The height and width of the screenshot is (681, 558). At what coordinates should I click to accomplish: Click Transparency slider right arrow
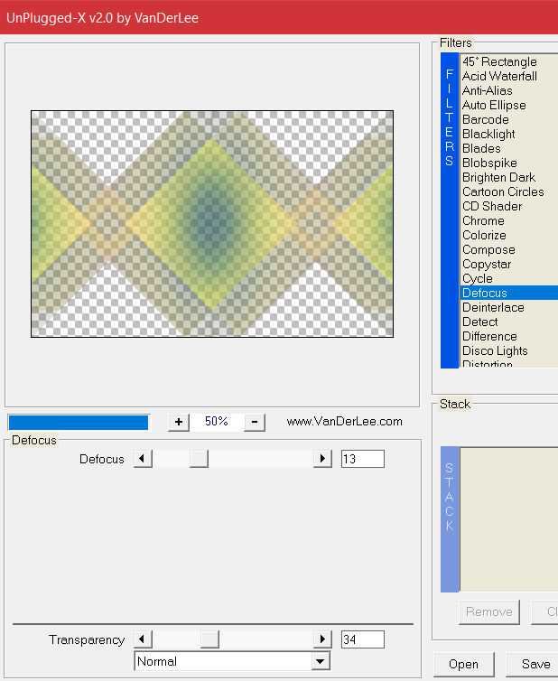click(x=322, y=639)
